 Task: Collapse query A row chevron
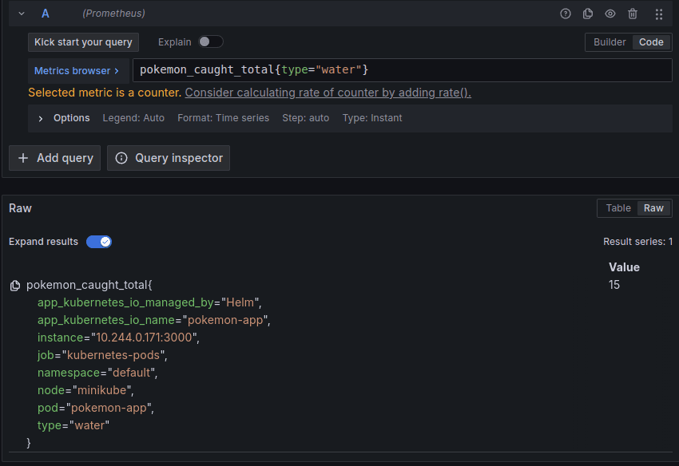[x=22, y=14]
